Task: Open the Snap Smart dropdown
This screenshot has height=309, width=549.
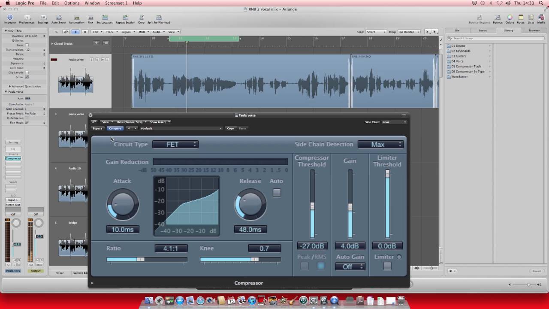Action: point(376,32)
